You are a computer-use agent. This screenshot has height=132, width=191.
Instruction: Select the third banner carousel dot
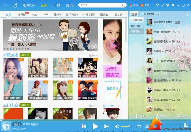click(11, 49)
